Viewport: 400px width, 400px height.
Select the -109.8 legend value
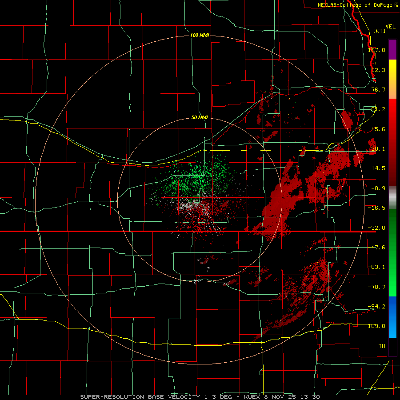tap(375, 326)
